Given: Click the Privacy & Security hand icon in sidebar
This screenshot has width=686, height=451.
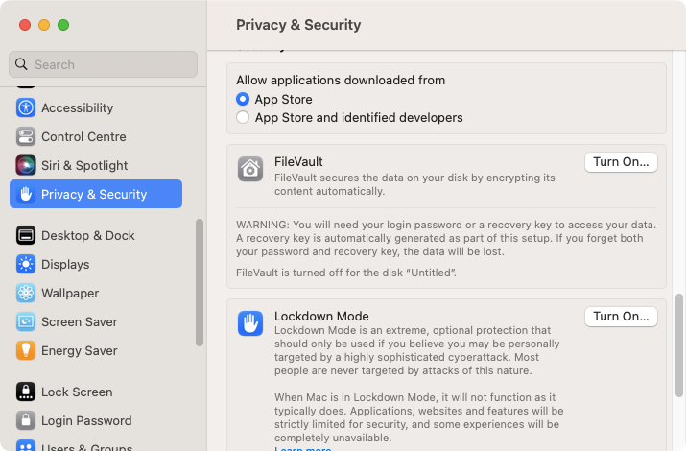Looking at the screenshot, I should click(26, 194).
